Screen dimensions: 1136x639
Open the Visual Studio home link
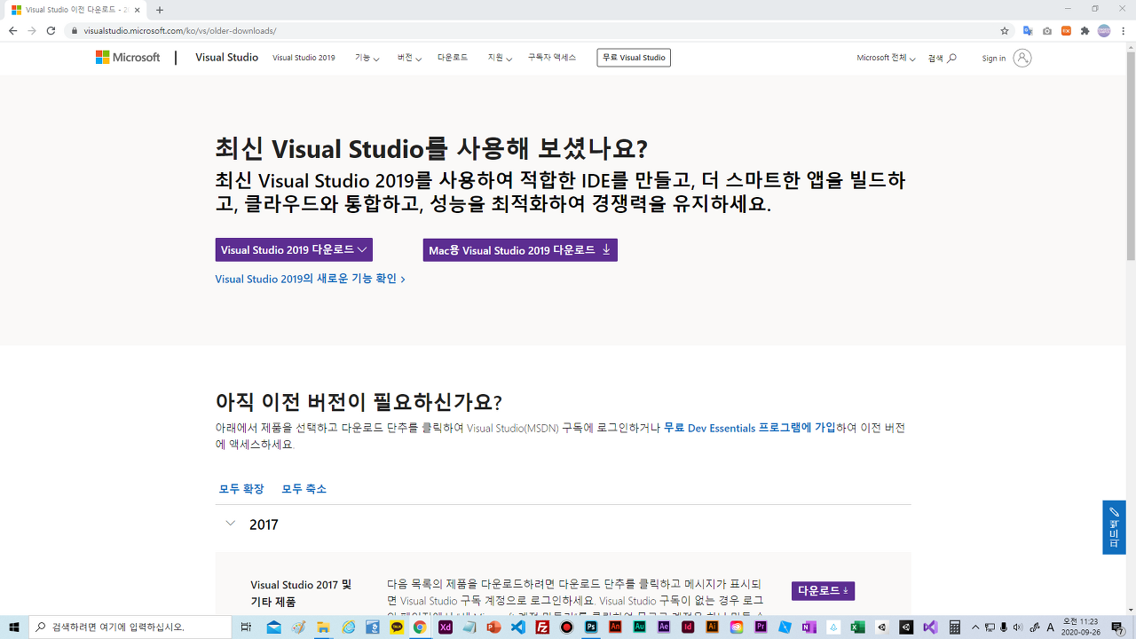click(x=226, y=58)
